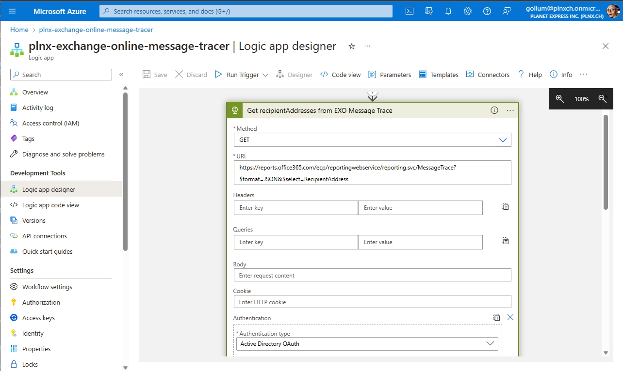This screenshot has width=623, height=371.
Task: Go to Home via the breadcrumb
Action: pos(19,30)
